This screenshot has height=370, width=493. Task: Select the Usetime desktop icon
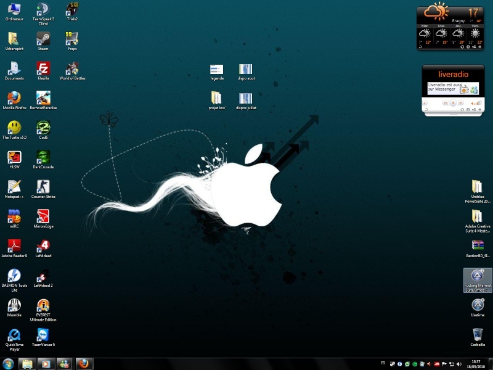(x=477, y=308)
